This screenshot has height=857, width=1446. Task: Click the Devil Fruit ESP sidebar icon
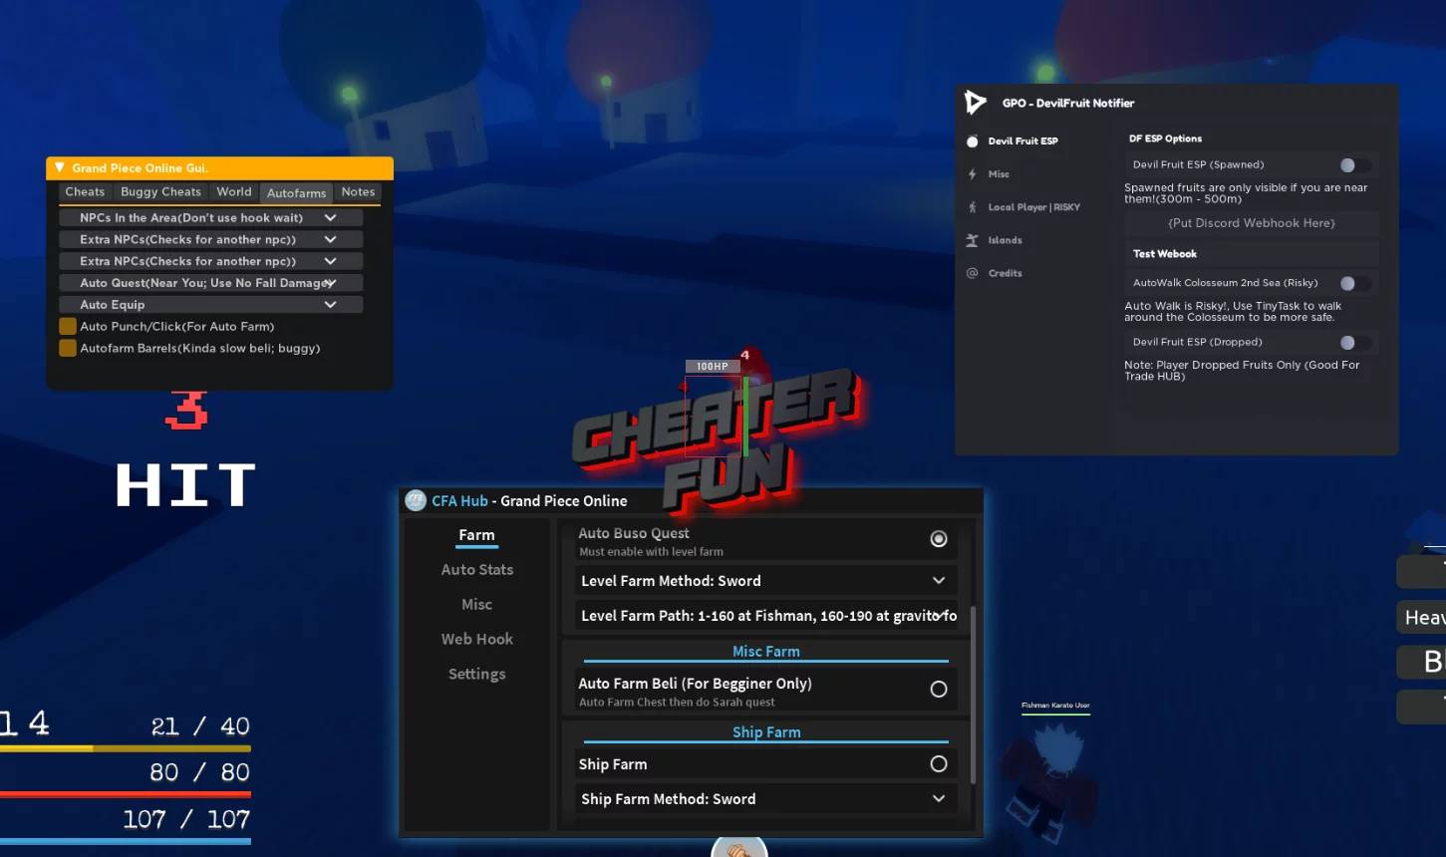click(972, 142)
